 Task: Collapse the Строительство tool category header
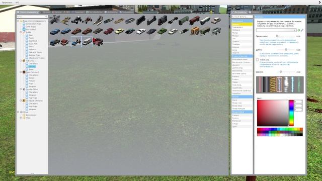[x=242, y=56]
